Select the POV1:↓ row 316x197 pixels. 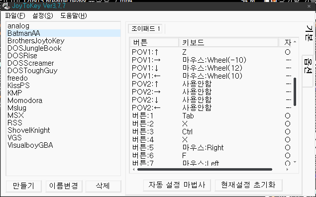pyautogui.click(x=211, y=68)
